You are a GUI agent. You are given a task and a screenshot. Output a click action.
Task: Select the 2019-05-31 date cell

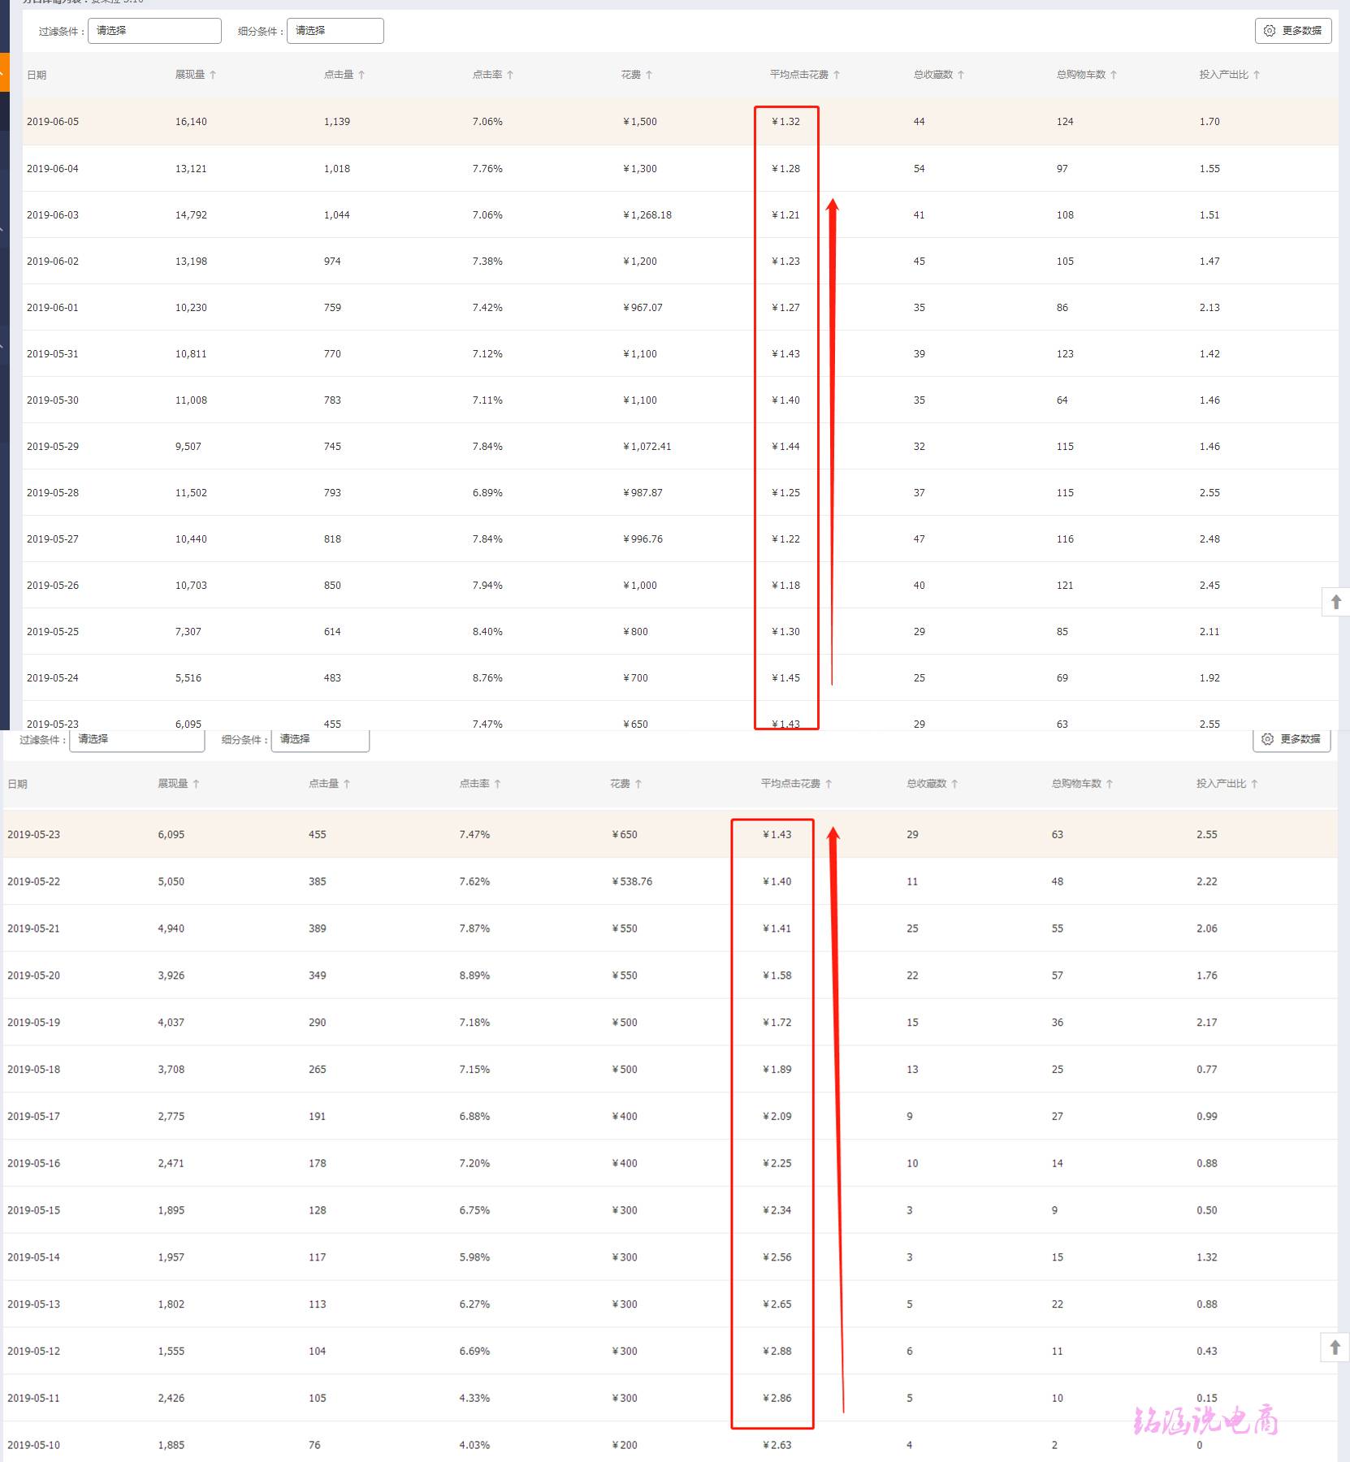53,354
